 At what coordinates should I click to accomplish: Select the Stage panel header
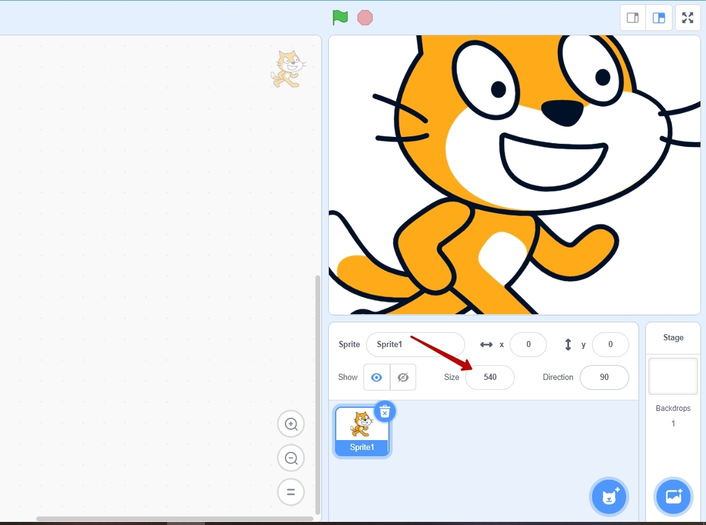coord(673,338)
